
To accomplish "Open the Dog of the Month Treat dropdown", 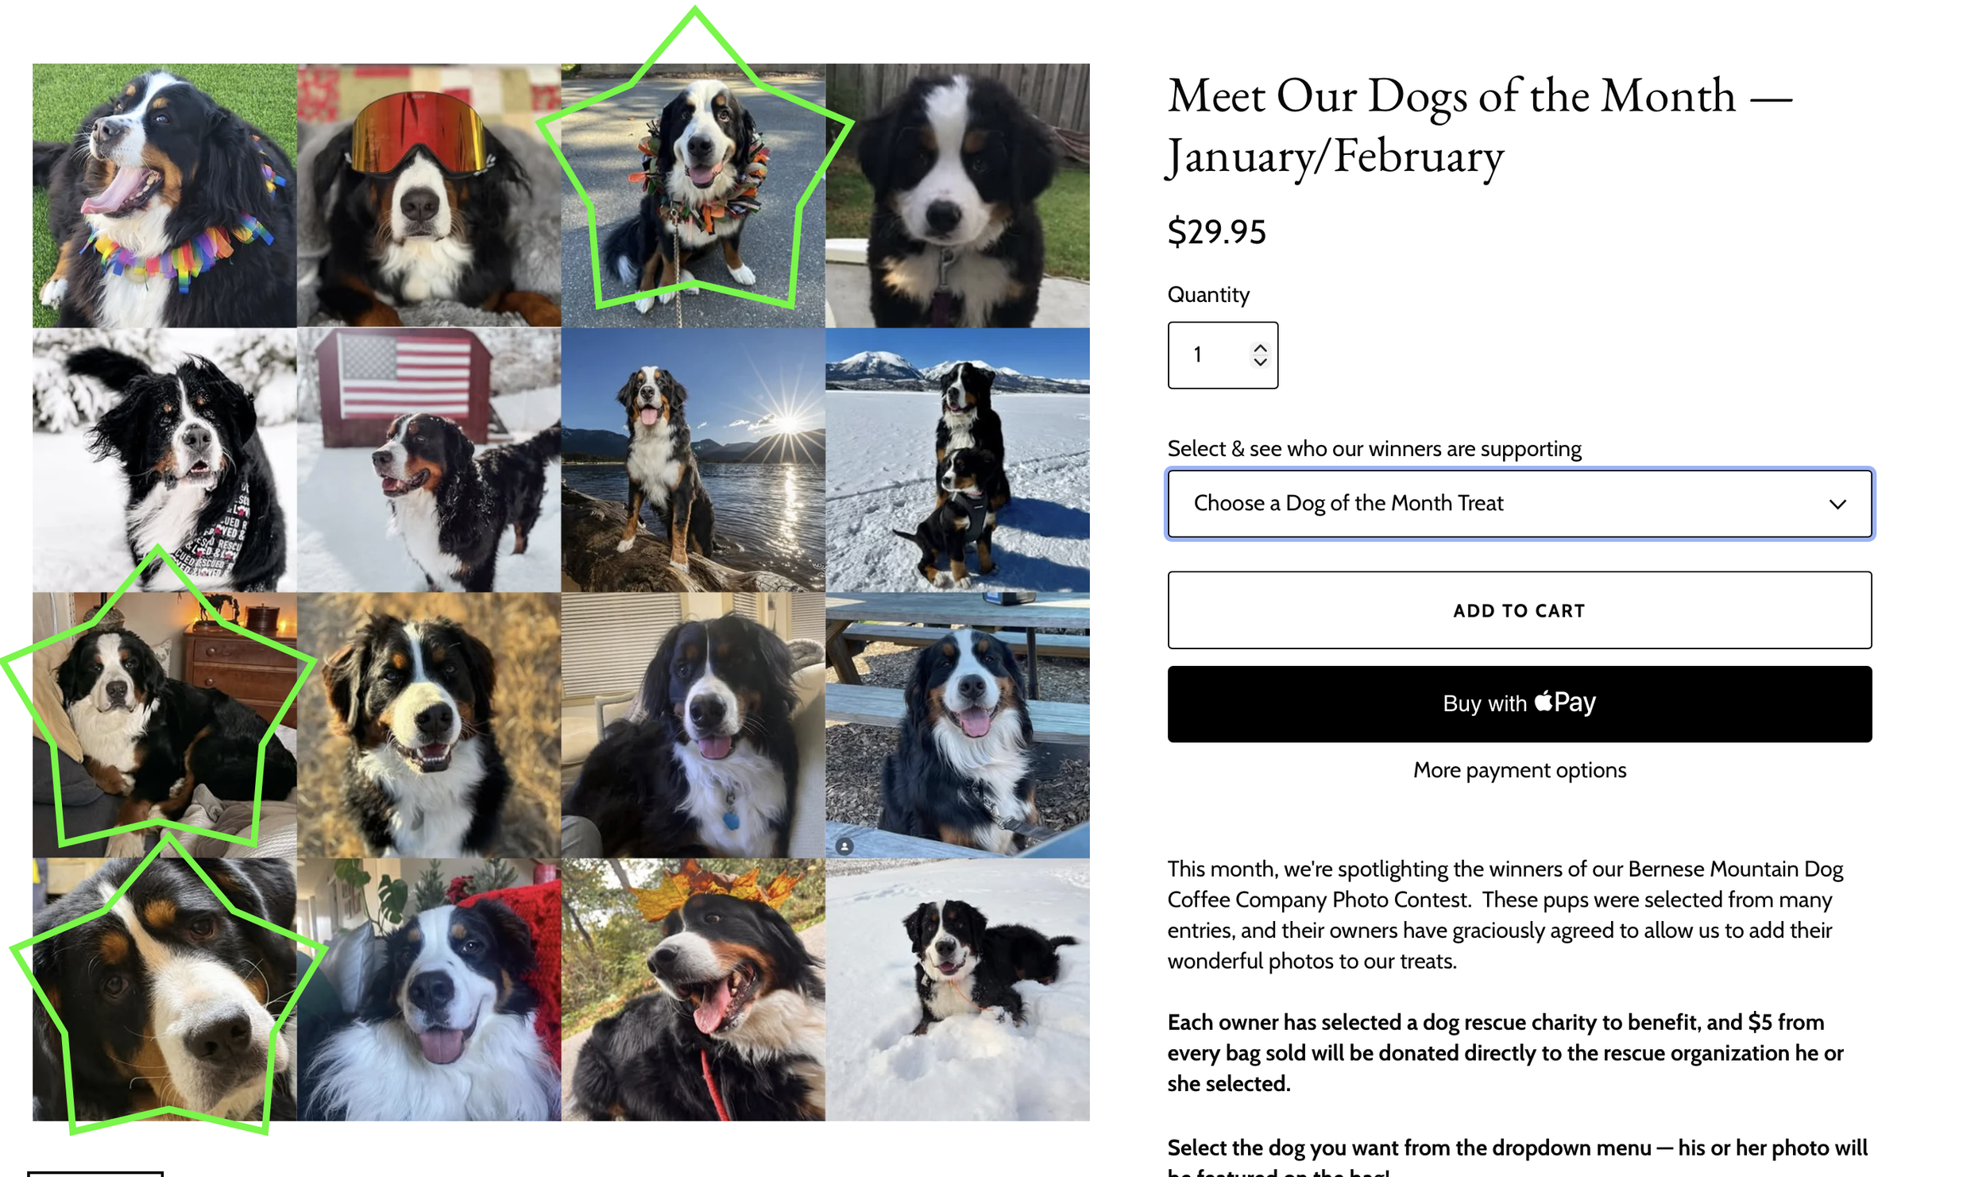I will 1519,504.
